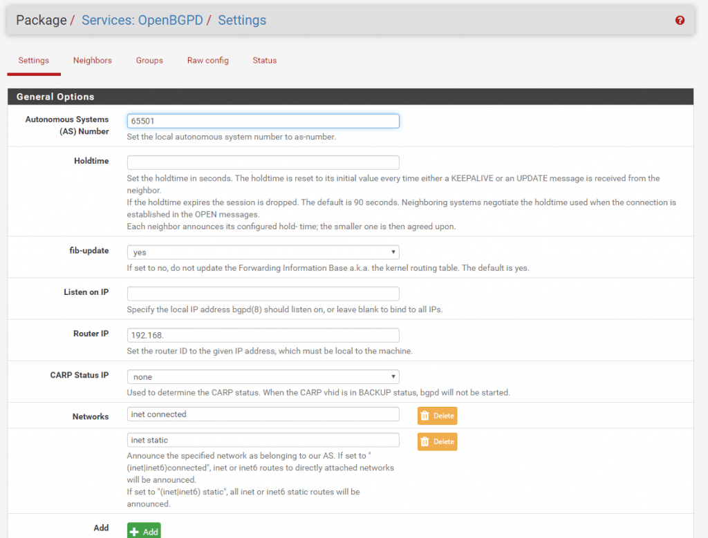Viewport: 708px width, 538px height.
Task: Switch to the Neighbors tab
Action: click(x=92, y=60)
